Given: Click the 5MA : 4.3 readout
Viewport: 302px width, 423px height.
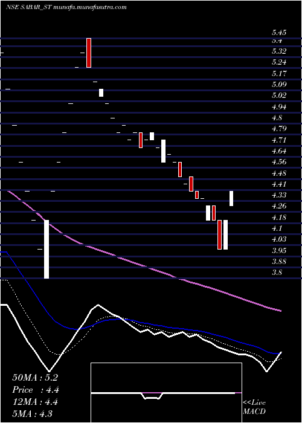Looking at the screenshot, I should (x=33, y=413).
